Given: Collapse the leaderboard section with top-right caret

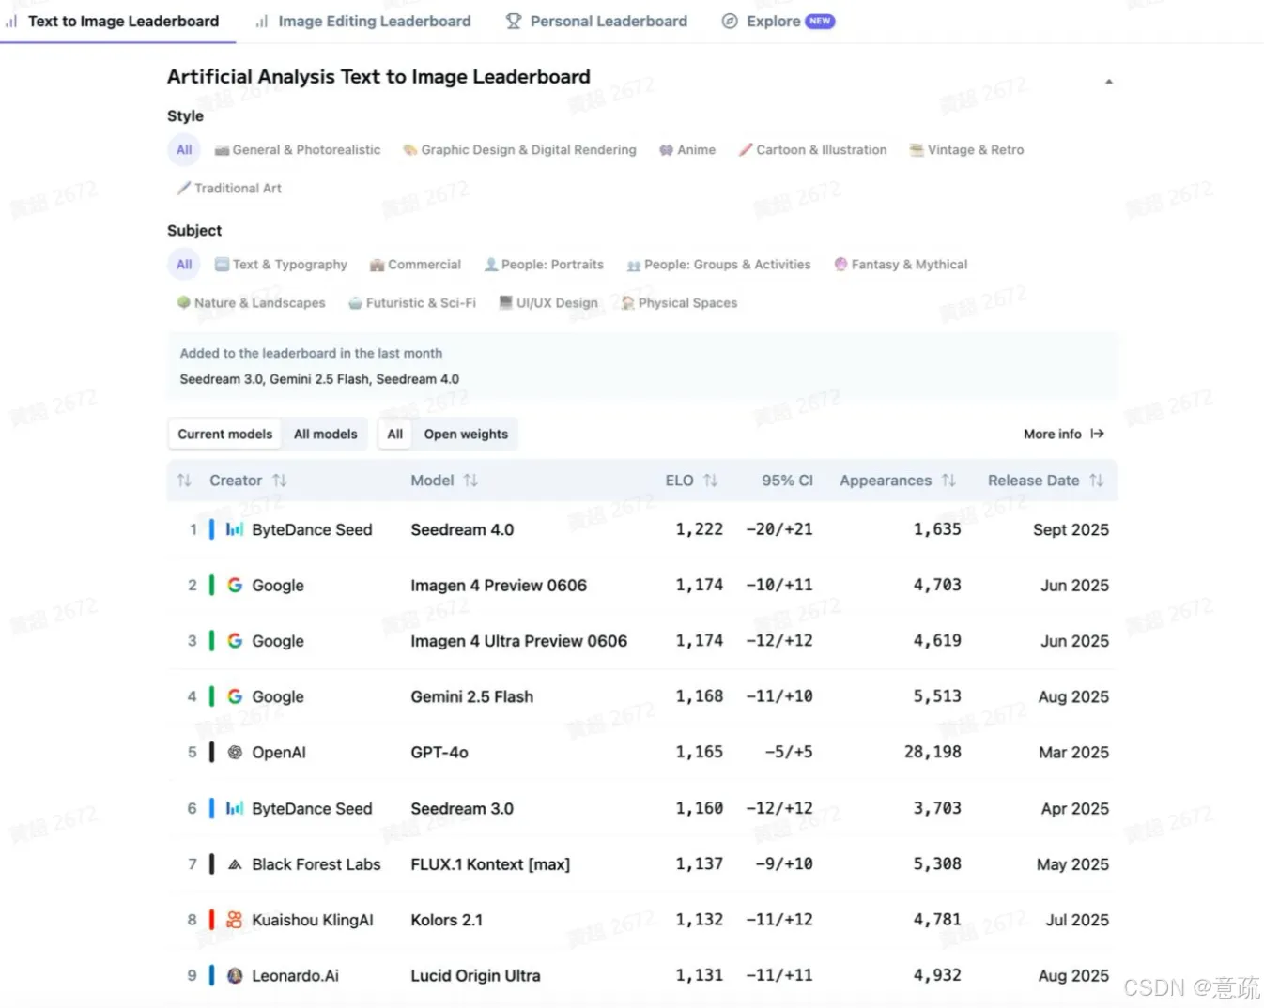Looking at the screenshot, I should click(x=1108, y=82).
